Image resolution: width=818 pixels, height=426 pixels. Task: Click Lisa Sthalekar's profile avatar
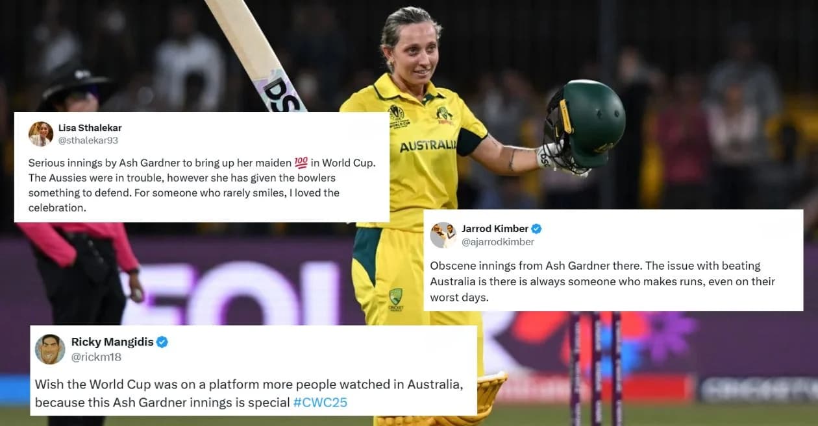[x=41, y=134]
